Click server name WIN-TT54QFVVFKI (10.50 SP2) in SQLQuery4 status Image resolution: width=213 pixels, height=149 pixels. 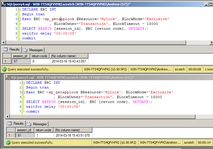[x=105, y=69]
